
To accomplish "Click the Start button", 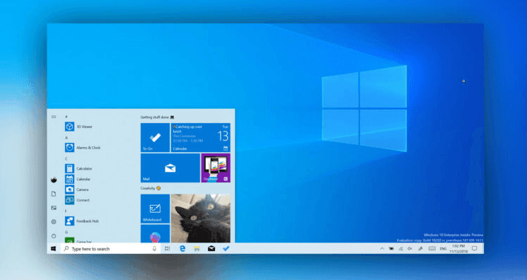I will click(54, 249).
